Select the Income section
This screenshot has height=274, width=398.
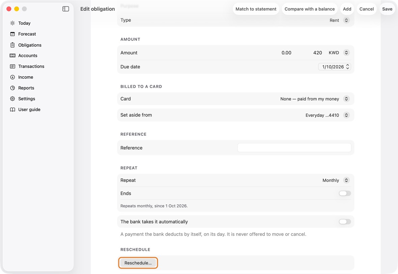[x=26, y=77]
